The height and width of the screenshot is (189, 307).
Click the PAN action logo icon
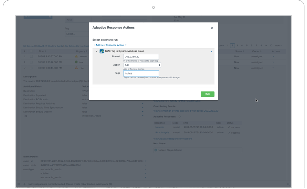click(101, 51)
